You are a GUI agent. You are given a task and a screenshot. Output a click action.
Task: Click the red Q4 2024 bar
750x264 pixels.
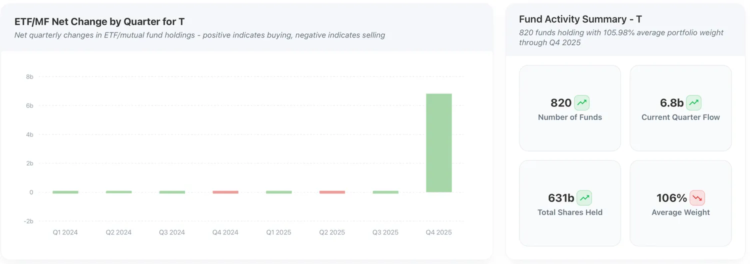[x=225, y=192]
